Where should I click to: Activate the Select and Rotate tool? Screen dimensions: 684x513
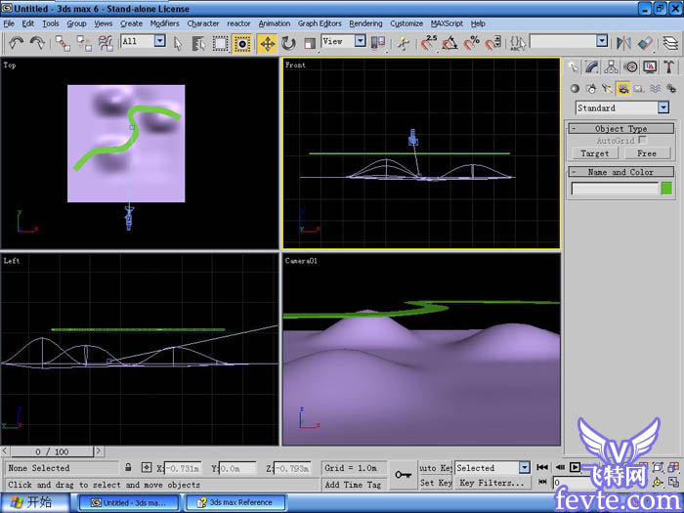tap(288, 43)
